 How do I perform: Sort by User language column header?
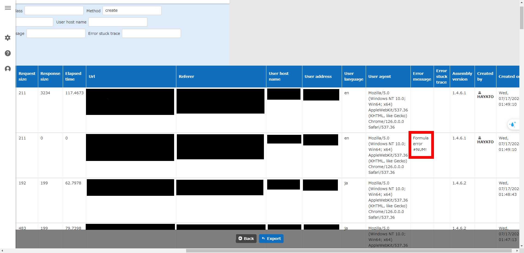(354, 77)
